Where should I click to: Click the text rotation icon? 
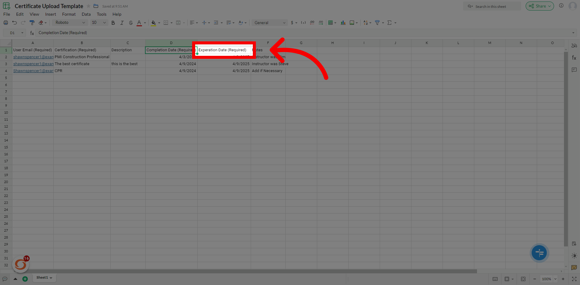(x=241, y=23)
